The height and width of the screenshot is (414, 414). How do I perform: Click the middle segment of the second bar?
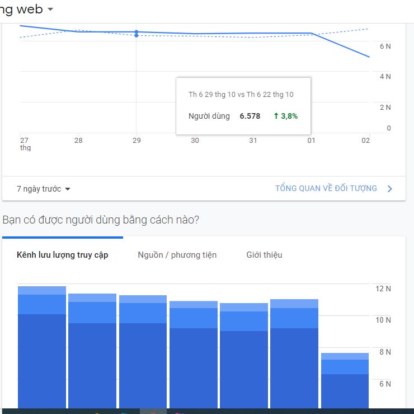pyautogui.click(x=92, y=313)
